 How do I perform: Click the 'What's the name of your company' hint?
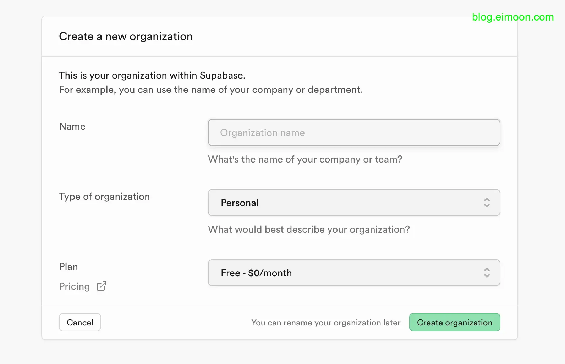(x=305, y=159)
